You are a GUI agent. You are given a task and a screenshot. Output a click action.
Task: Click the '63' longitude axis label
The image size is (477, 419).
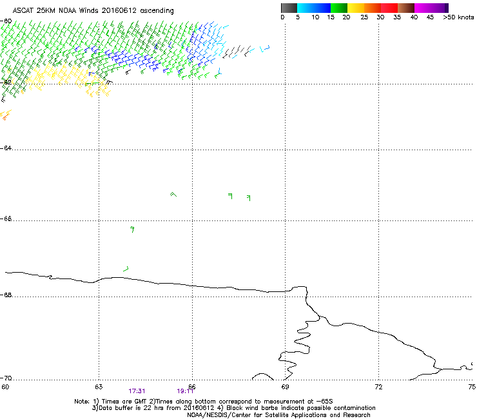pos(99,387)
